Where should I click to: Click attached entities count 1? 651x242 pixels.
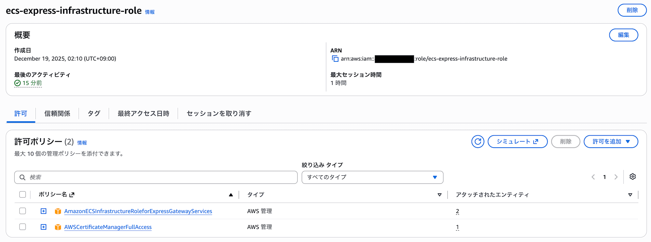(457, 227)
